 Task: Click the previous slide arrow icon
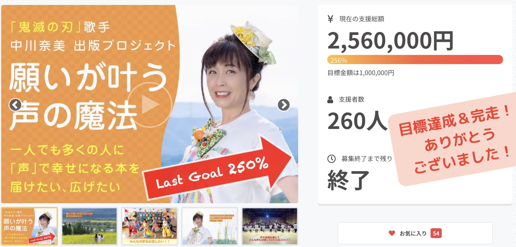tap(15, 105)
